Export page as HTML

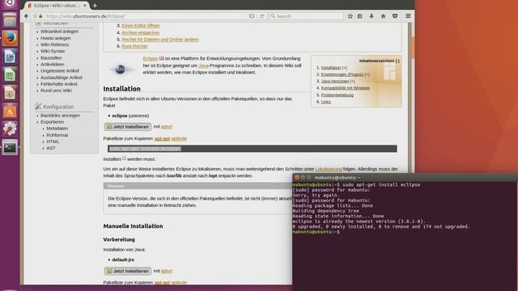coord(53,141)
